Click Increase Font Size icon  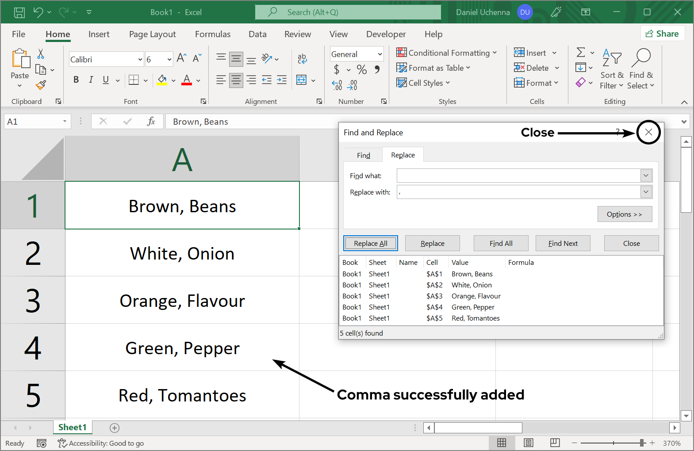181,58
